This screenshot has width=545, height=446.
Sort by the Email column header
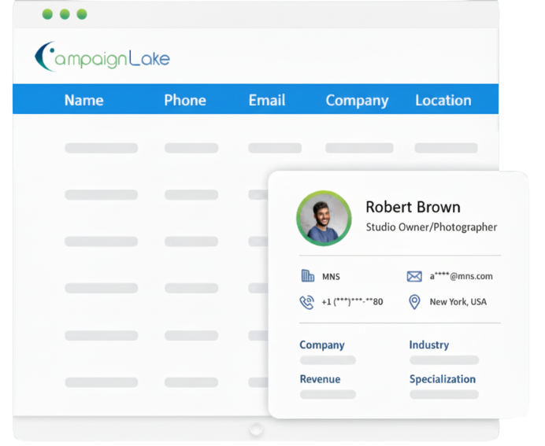pos(267,100)
